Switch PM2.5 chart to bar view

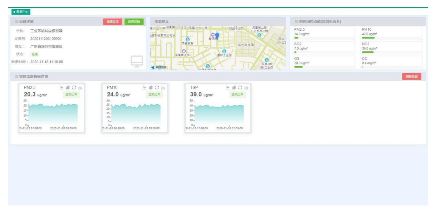click(68, 87)
